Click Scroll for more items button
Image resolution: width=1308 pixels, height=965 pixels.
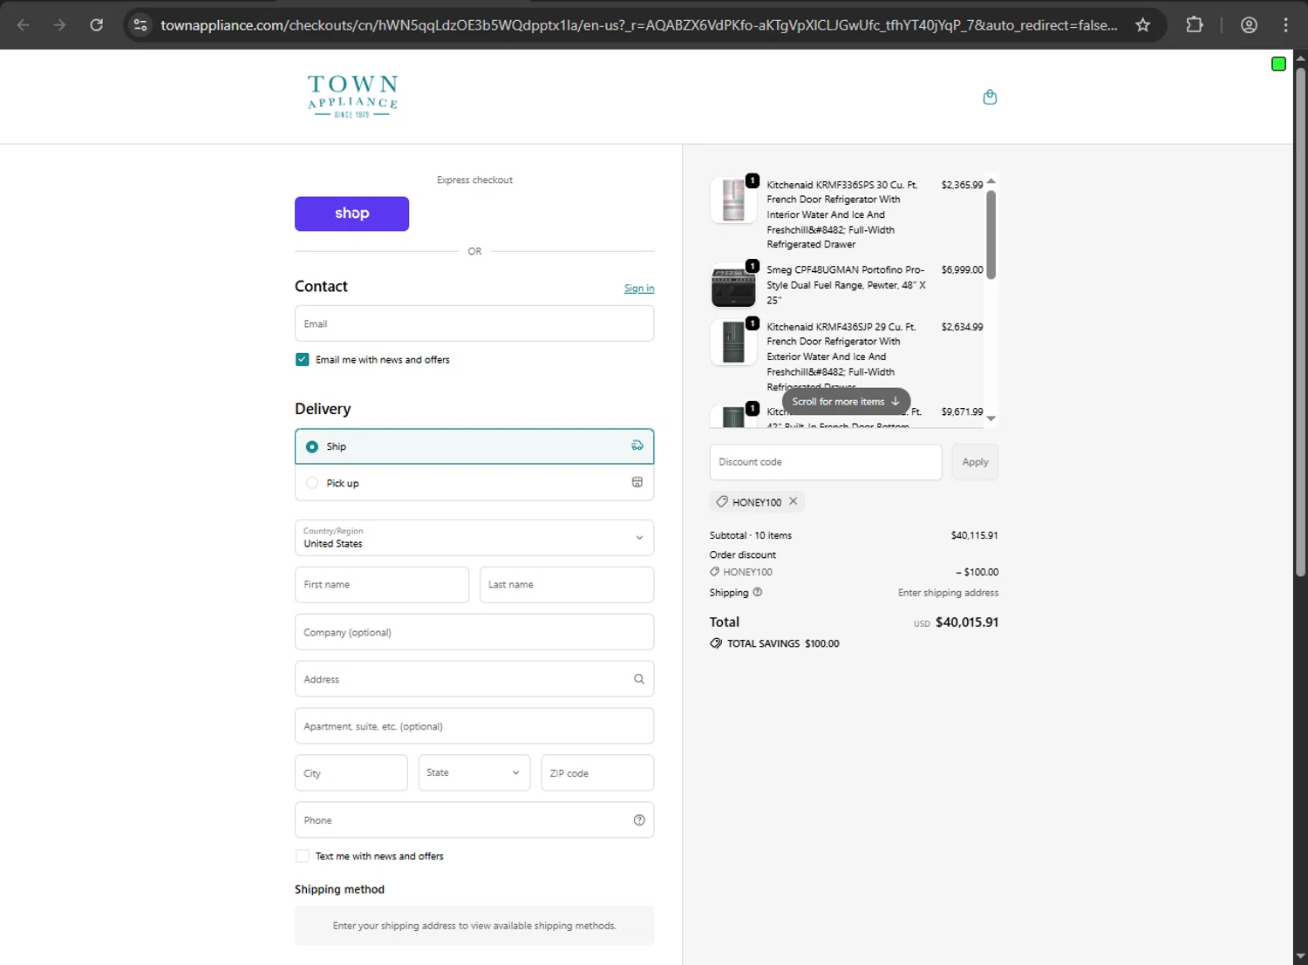point(846,402)
